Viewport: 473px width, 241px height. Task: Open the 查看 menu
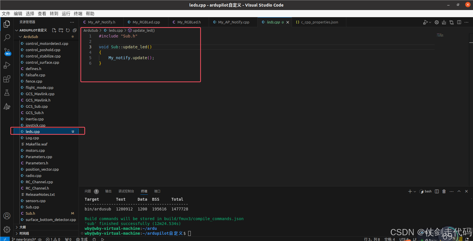(42, 14)
